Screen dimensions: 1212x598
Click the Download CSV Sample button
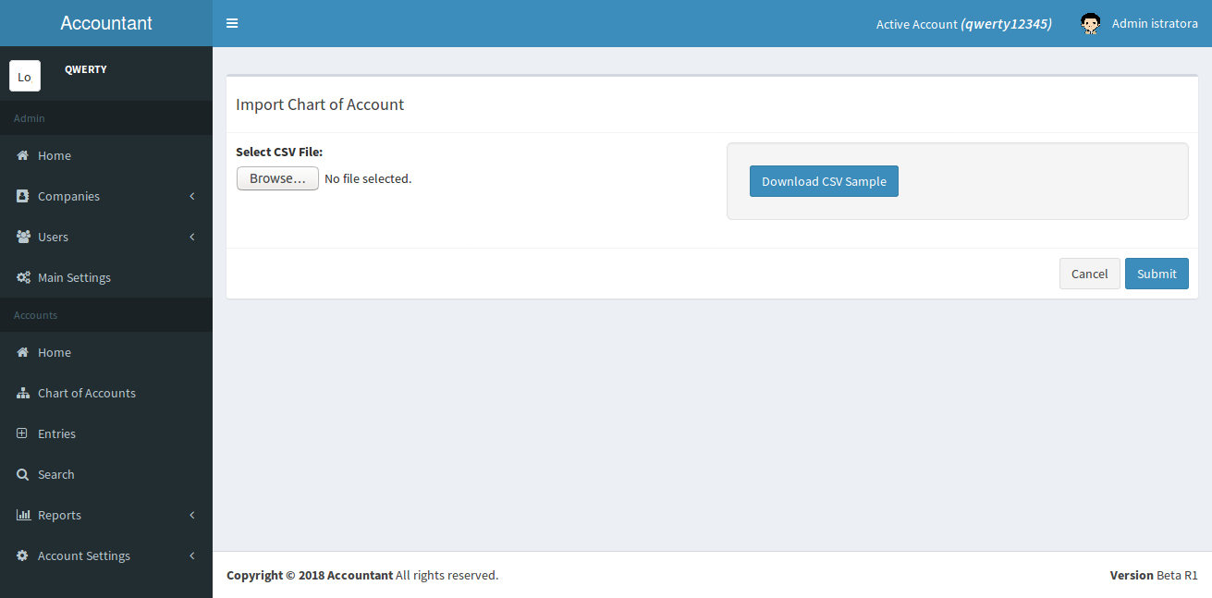click(x=824, y=181)
